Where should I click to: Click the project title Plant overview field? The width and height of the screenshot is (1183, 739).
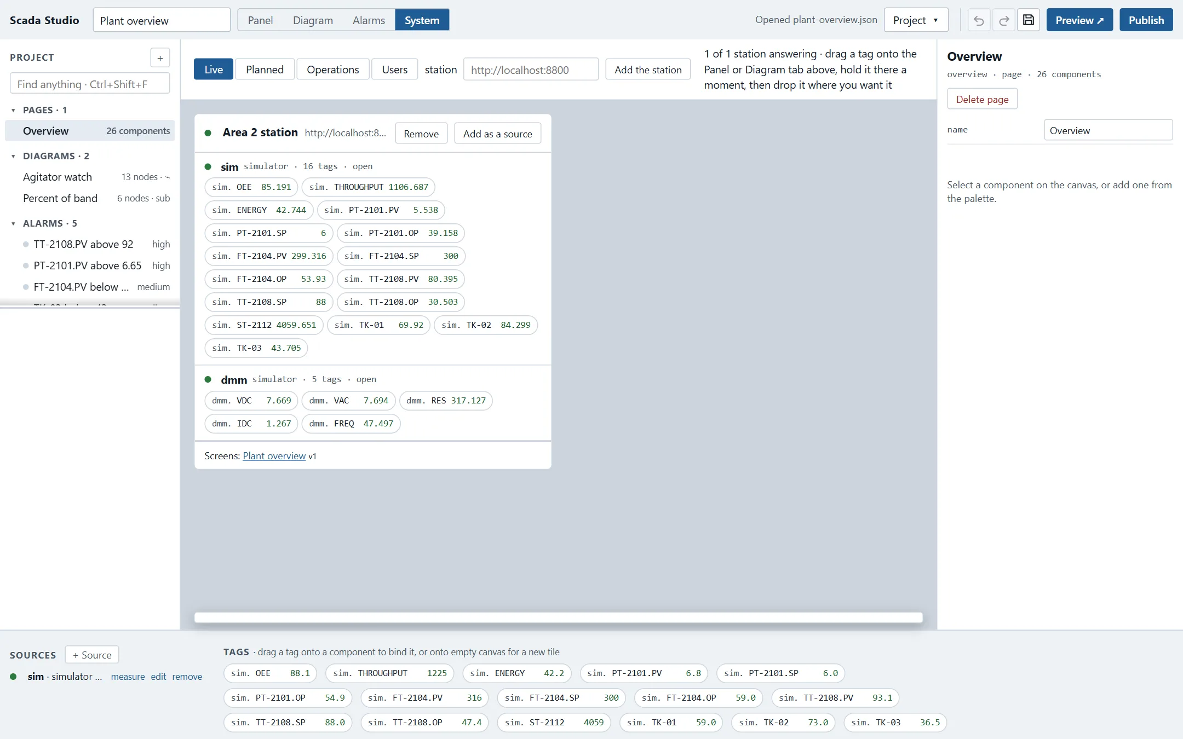point(162,20)
